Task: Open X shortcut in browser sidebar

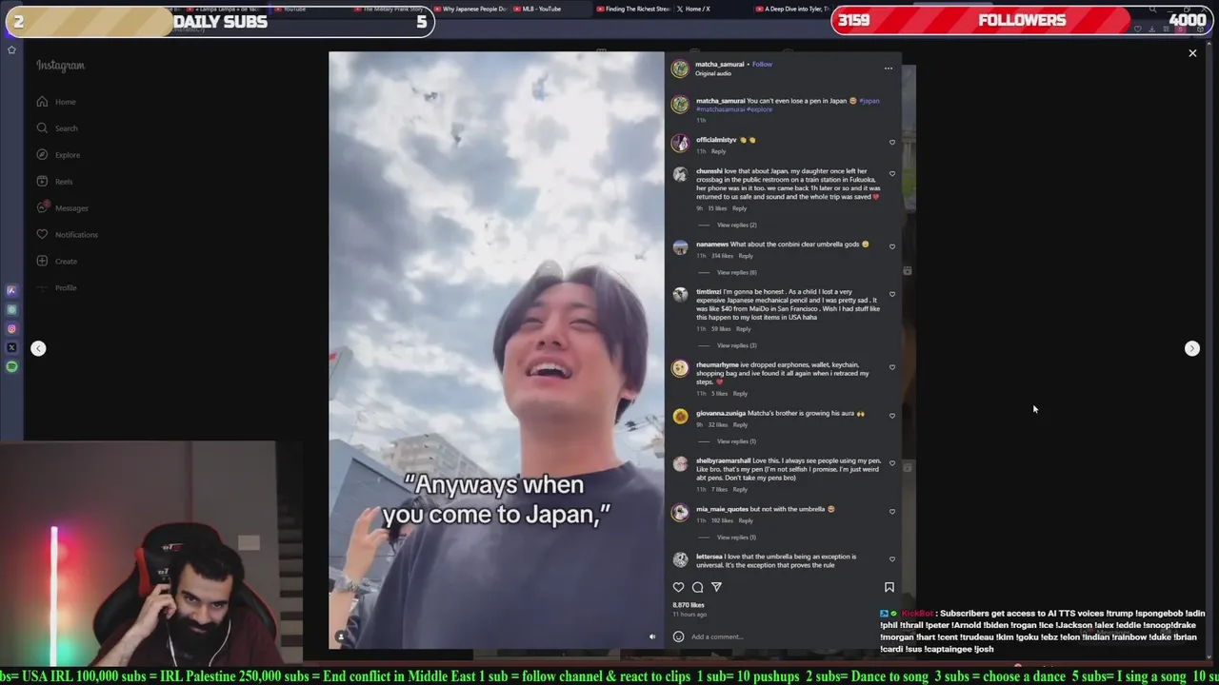Action: click(x=11, y=348)
